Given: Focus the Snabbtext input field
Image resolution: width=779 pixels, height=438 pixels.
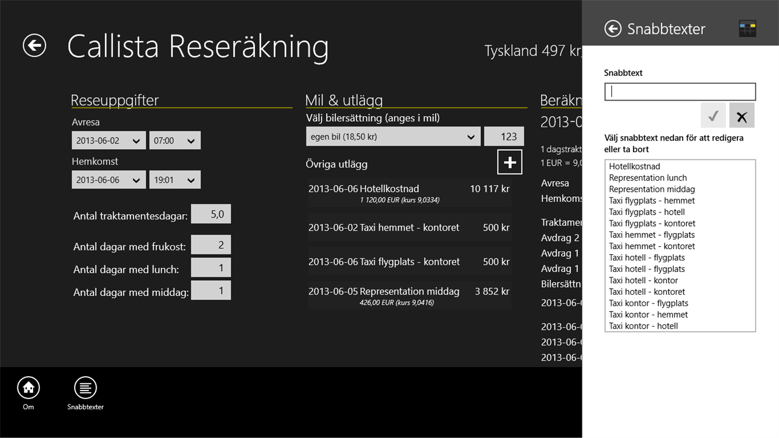Looking at the screenshot, I should (x=680, y=92).
